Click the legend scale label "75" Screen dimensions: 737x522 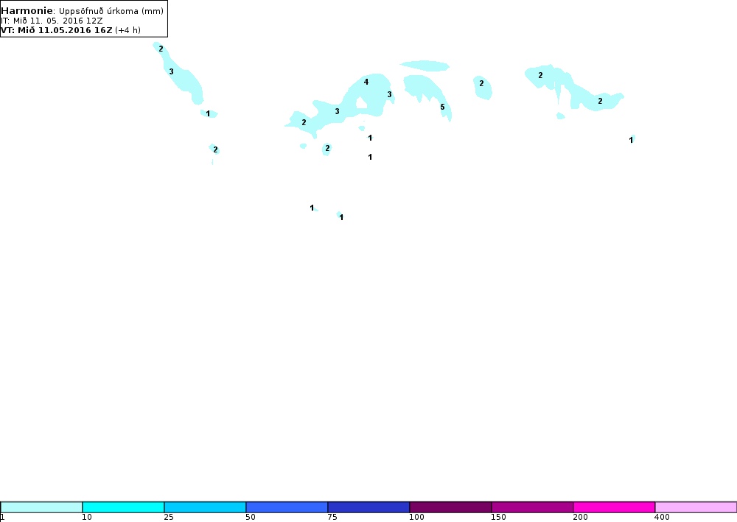coord(332,518)
